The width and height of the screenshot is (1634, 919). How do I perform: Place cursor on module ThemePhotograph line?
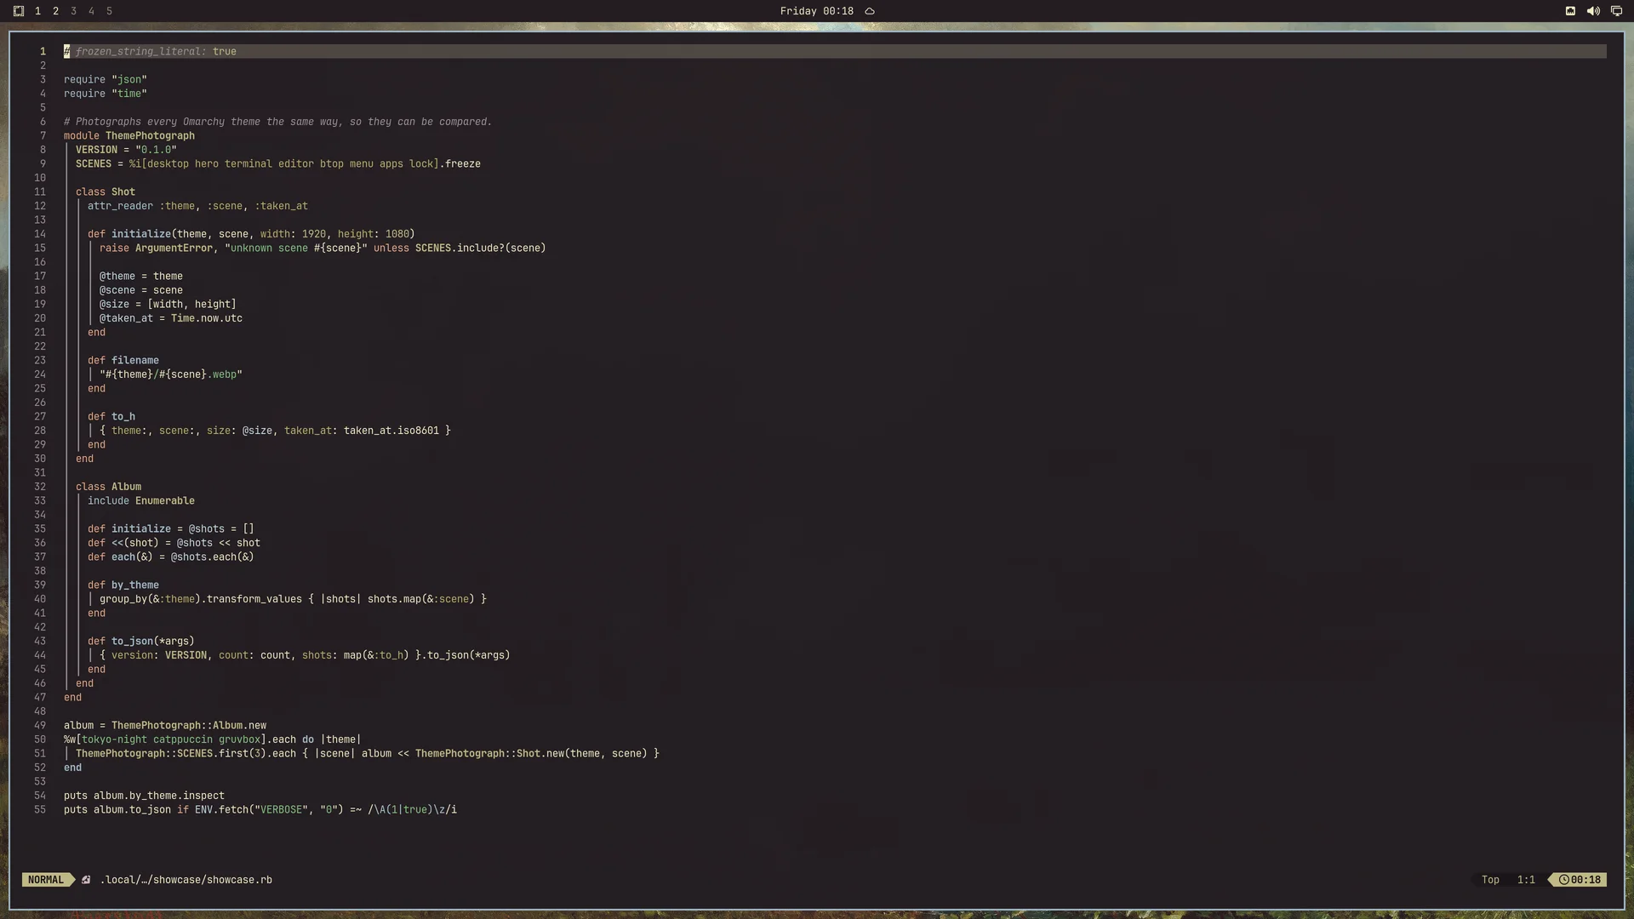[129, 136]
